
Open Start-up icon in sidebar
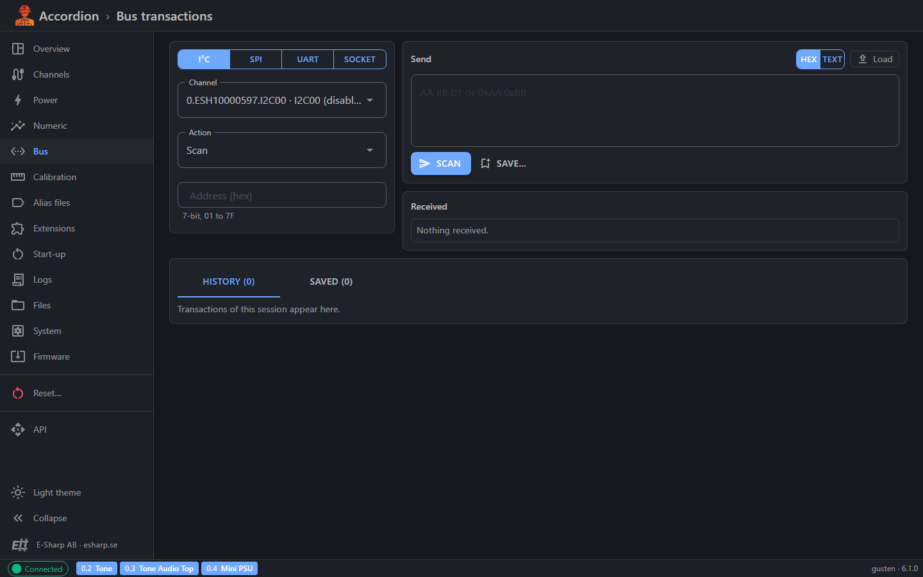[x=18, y=254]
